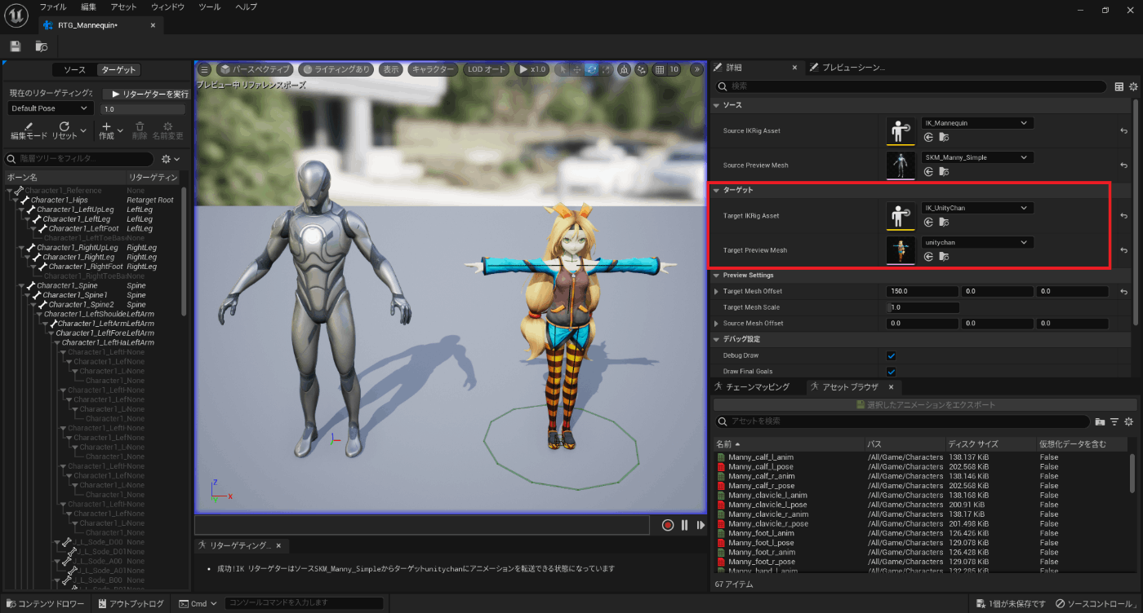Open the viewport hamburger options menu

pyautogui.click(x=204, y=69)
